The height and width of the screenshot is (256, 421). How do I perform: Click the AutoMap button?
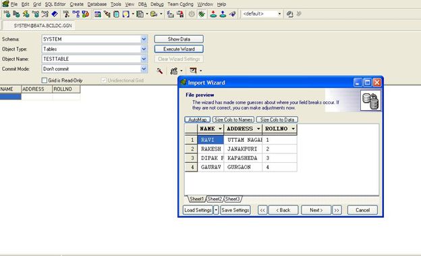tap(197, 120)
